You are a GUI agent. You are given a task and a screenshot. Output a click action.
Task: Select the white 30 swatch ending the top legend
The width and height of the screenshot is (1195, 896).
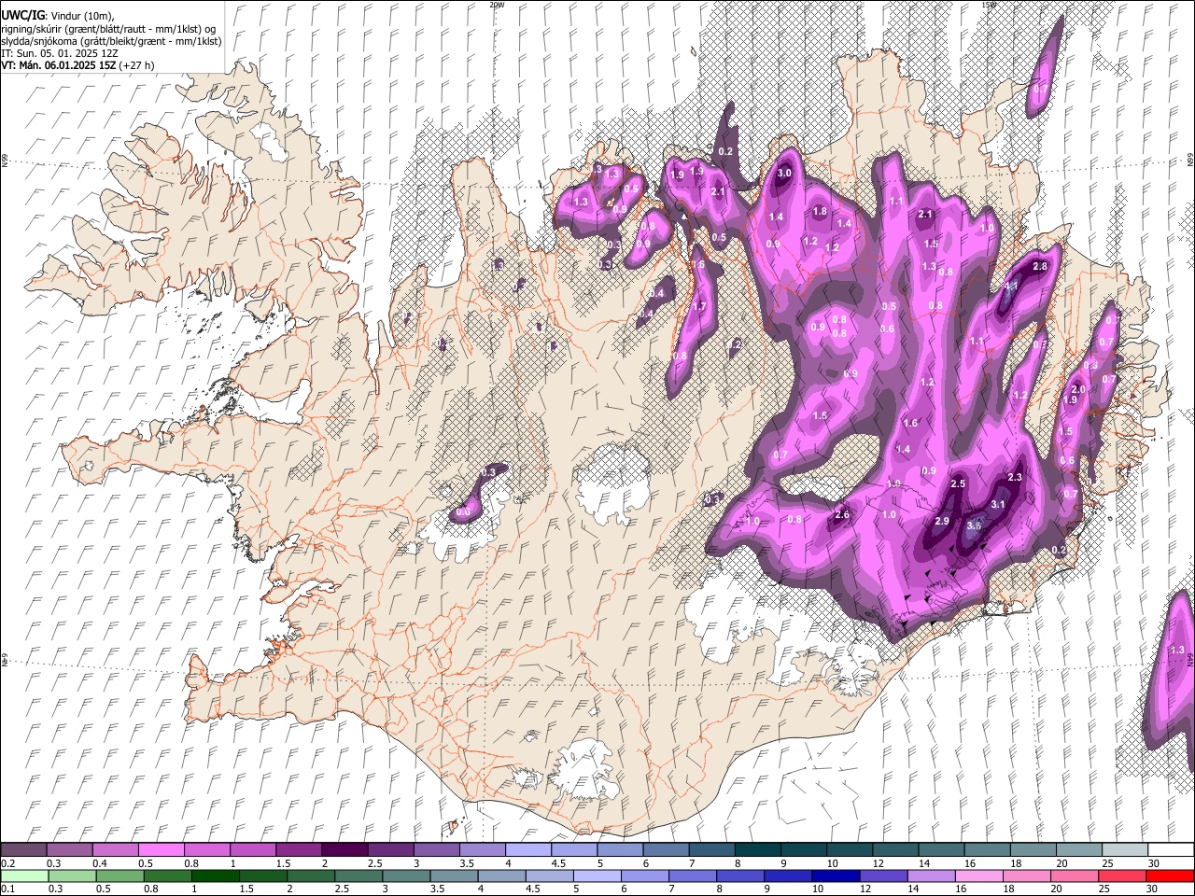point(1170,850)
